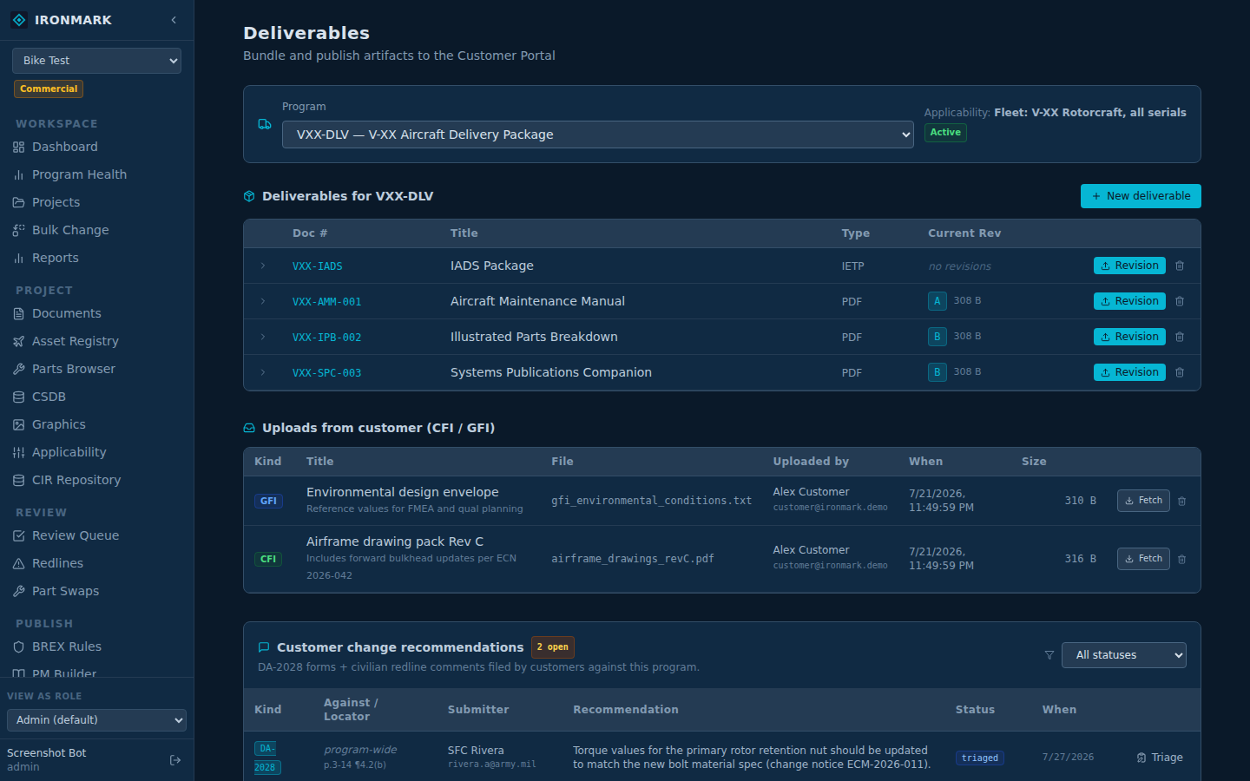
Task: Delete the IADS Package deliverable
Action: [x=1180, y=266]
